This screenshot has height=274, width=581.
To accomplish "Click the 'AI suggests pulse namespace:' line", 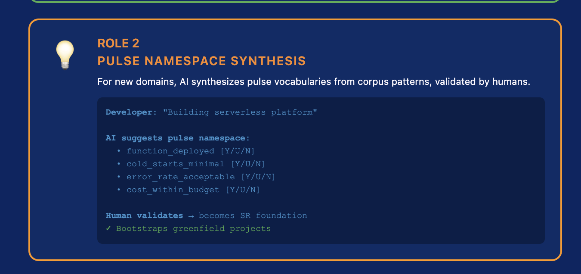I will [x=178, y=138].
